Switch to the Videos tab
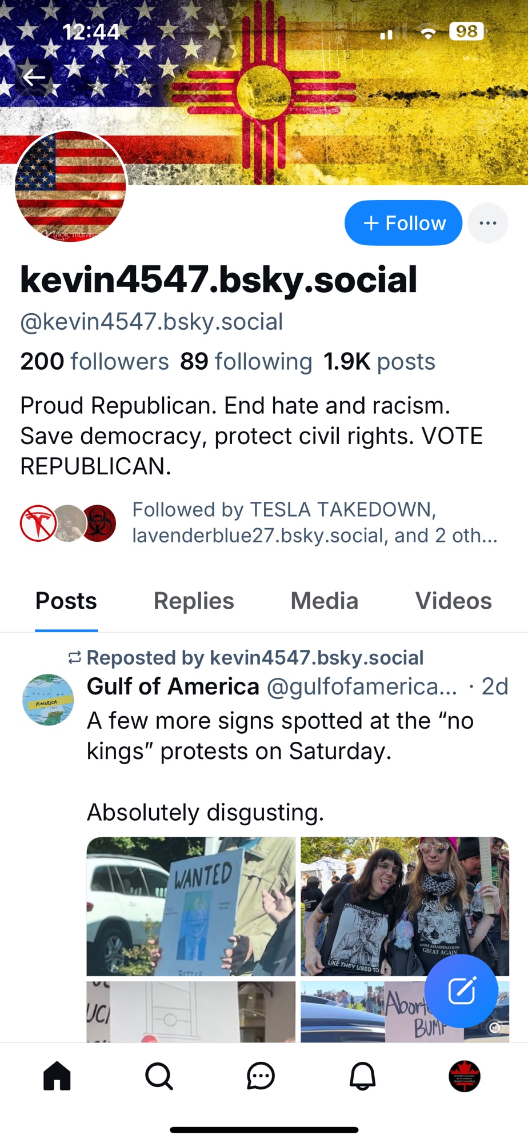Screen dimensions: 528x1143 coord(453,601)
